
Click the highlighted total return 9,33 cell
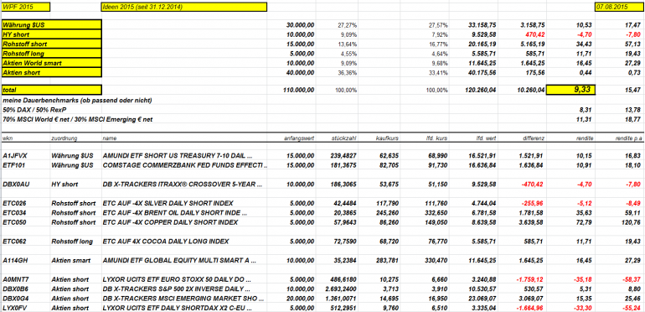pyautogui.click(x=570, y=90)
